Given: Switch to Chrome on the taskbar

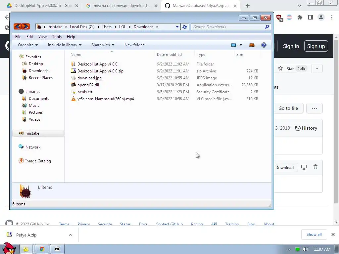Looking at the screenshot, I should [x=42, y=249].
